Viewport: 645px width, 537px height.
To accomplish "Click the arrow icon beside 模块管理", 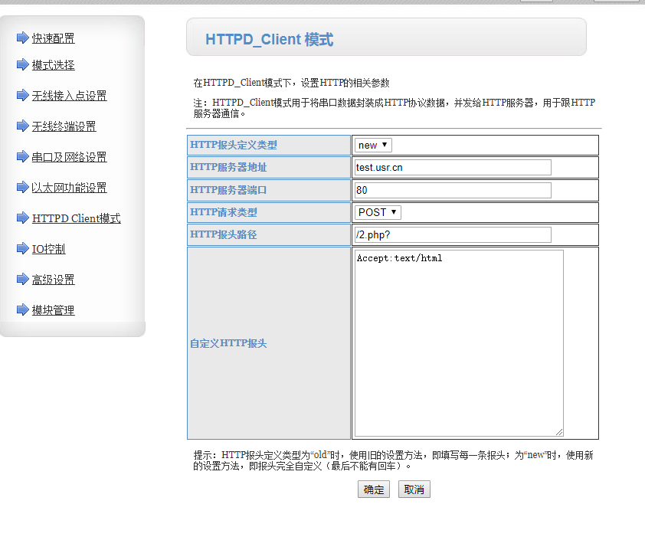I will (x=22, y=309).
